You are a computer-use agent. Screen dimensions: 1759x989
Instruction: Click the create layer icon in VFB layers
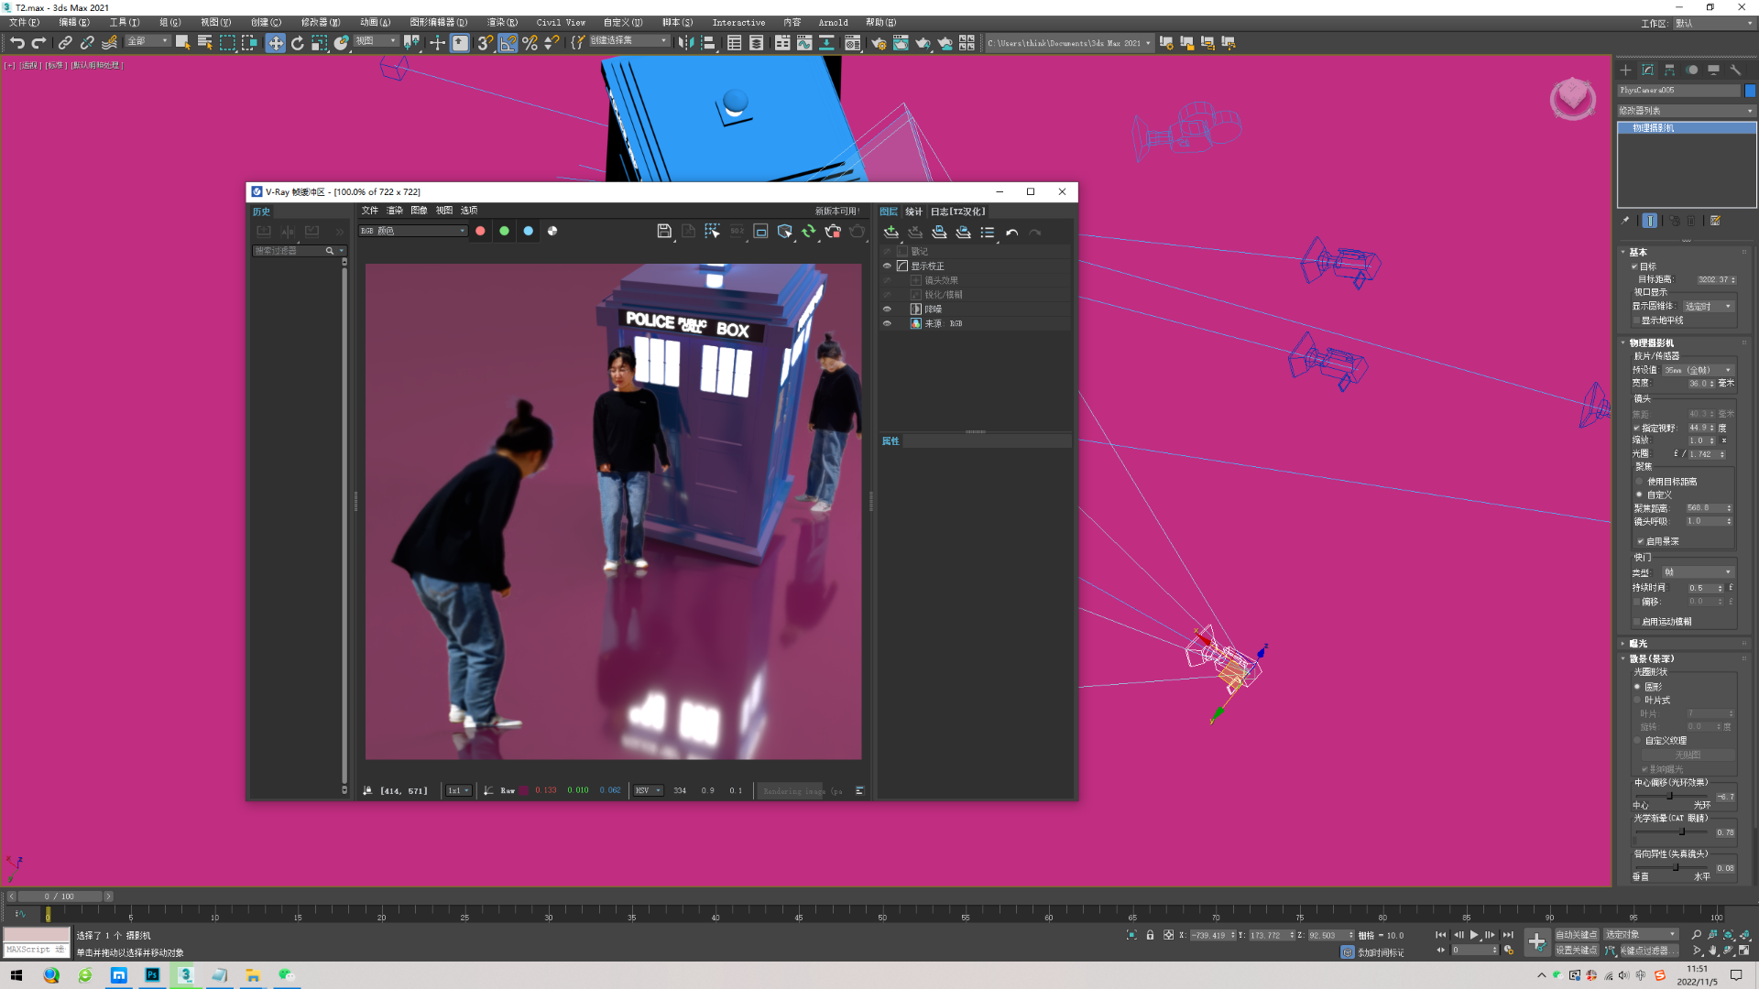pyautogui.click(x=890, y=233)
